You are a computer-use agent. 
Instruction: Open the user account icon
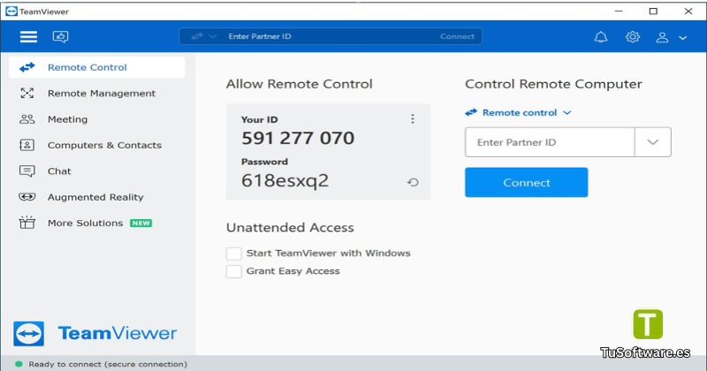coord(662,37)
